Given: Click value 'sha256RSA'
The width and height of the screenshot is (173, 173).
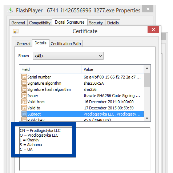Looking at the screenshot, I should pyautogui.click(x=94, y=83).
